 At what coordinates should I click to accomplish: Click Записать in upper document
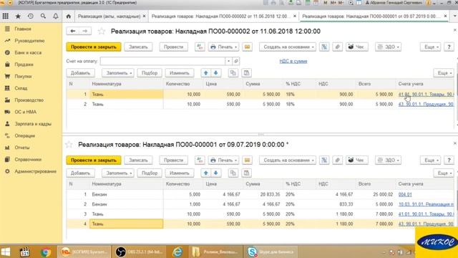click(x=138, y=47)
